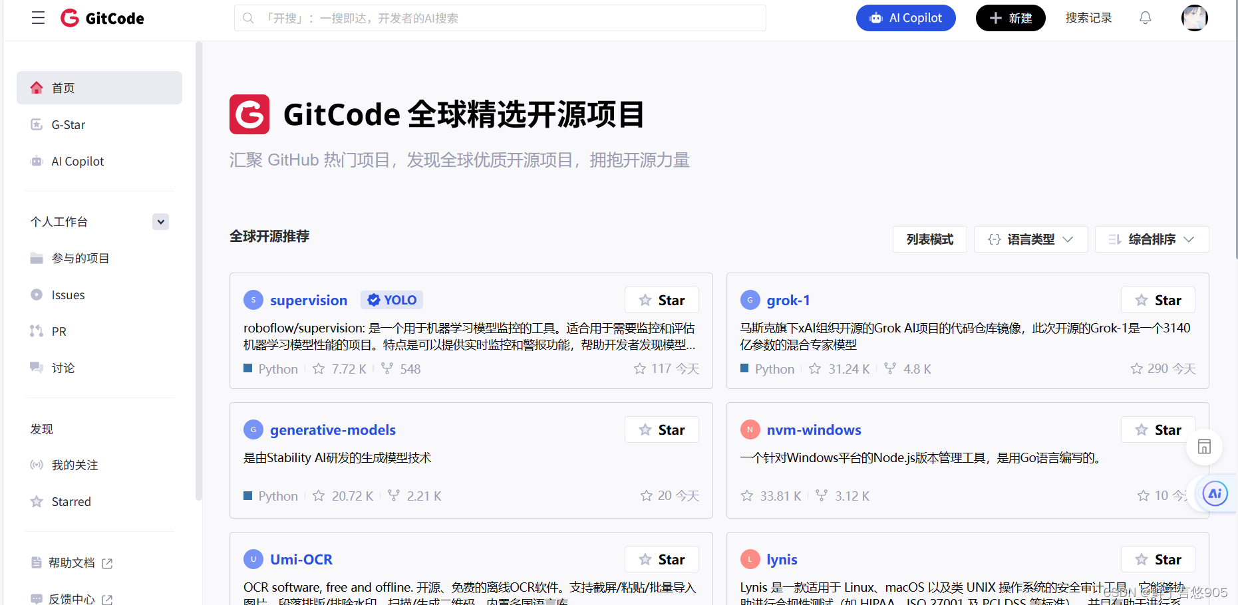This screenshot has width=1238, height=605.
Task: Select the Issues item in the sidebar
Action: [68, 295]
